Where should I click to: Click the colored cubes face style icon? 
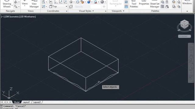82,2
